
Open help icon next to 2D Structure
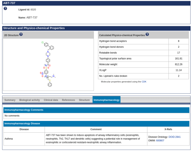21,34
